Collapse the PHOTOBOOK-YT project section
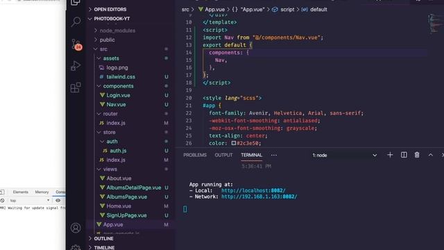 [x=112, y=19]
